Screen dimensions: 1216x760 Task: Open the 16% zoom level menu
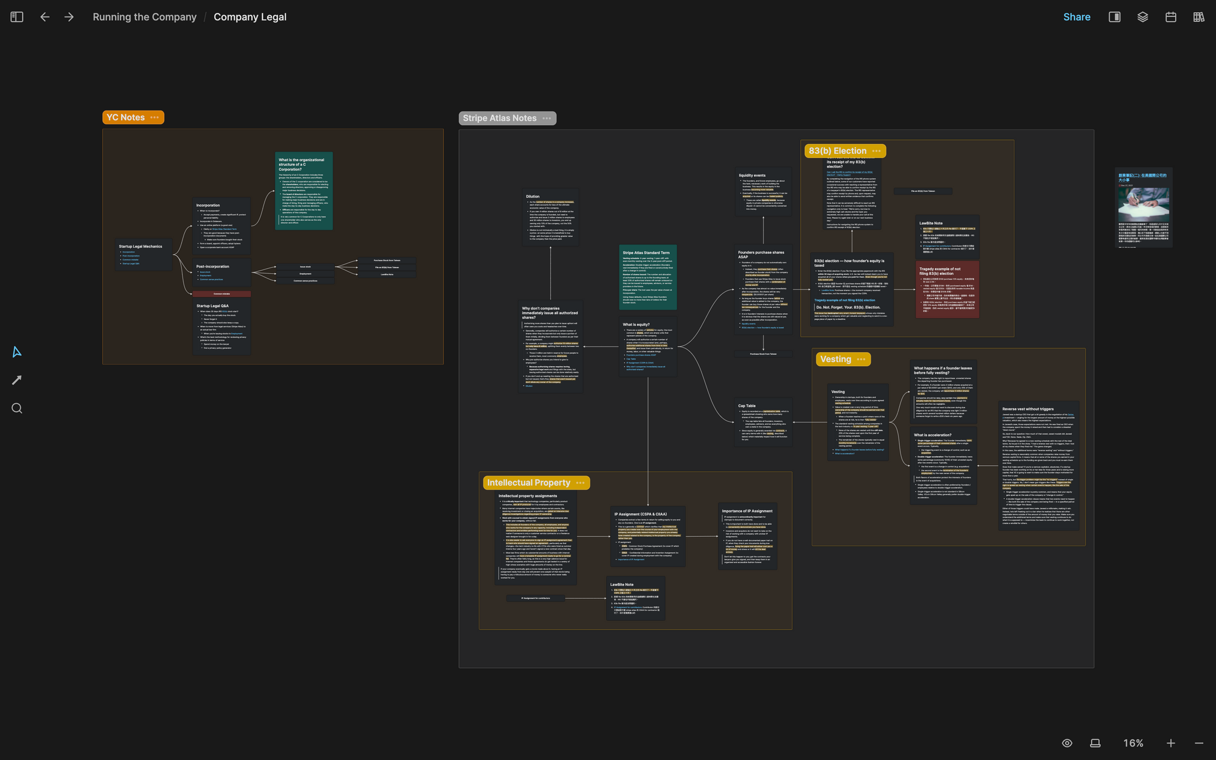[x=1133, y=743]
